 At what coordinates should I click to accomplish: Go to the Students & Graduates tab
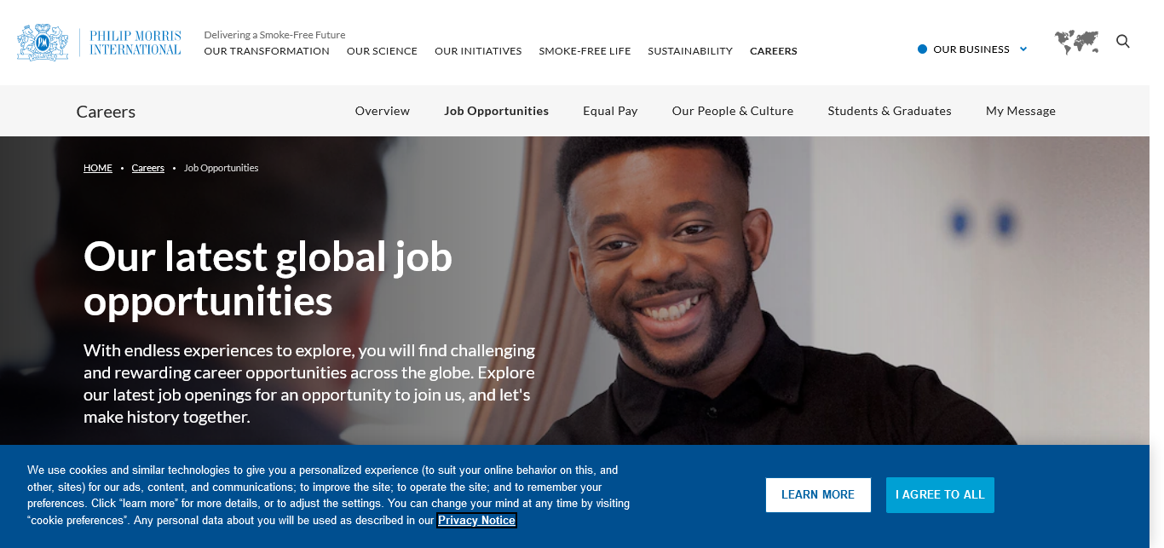(x=890, y=111)
